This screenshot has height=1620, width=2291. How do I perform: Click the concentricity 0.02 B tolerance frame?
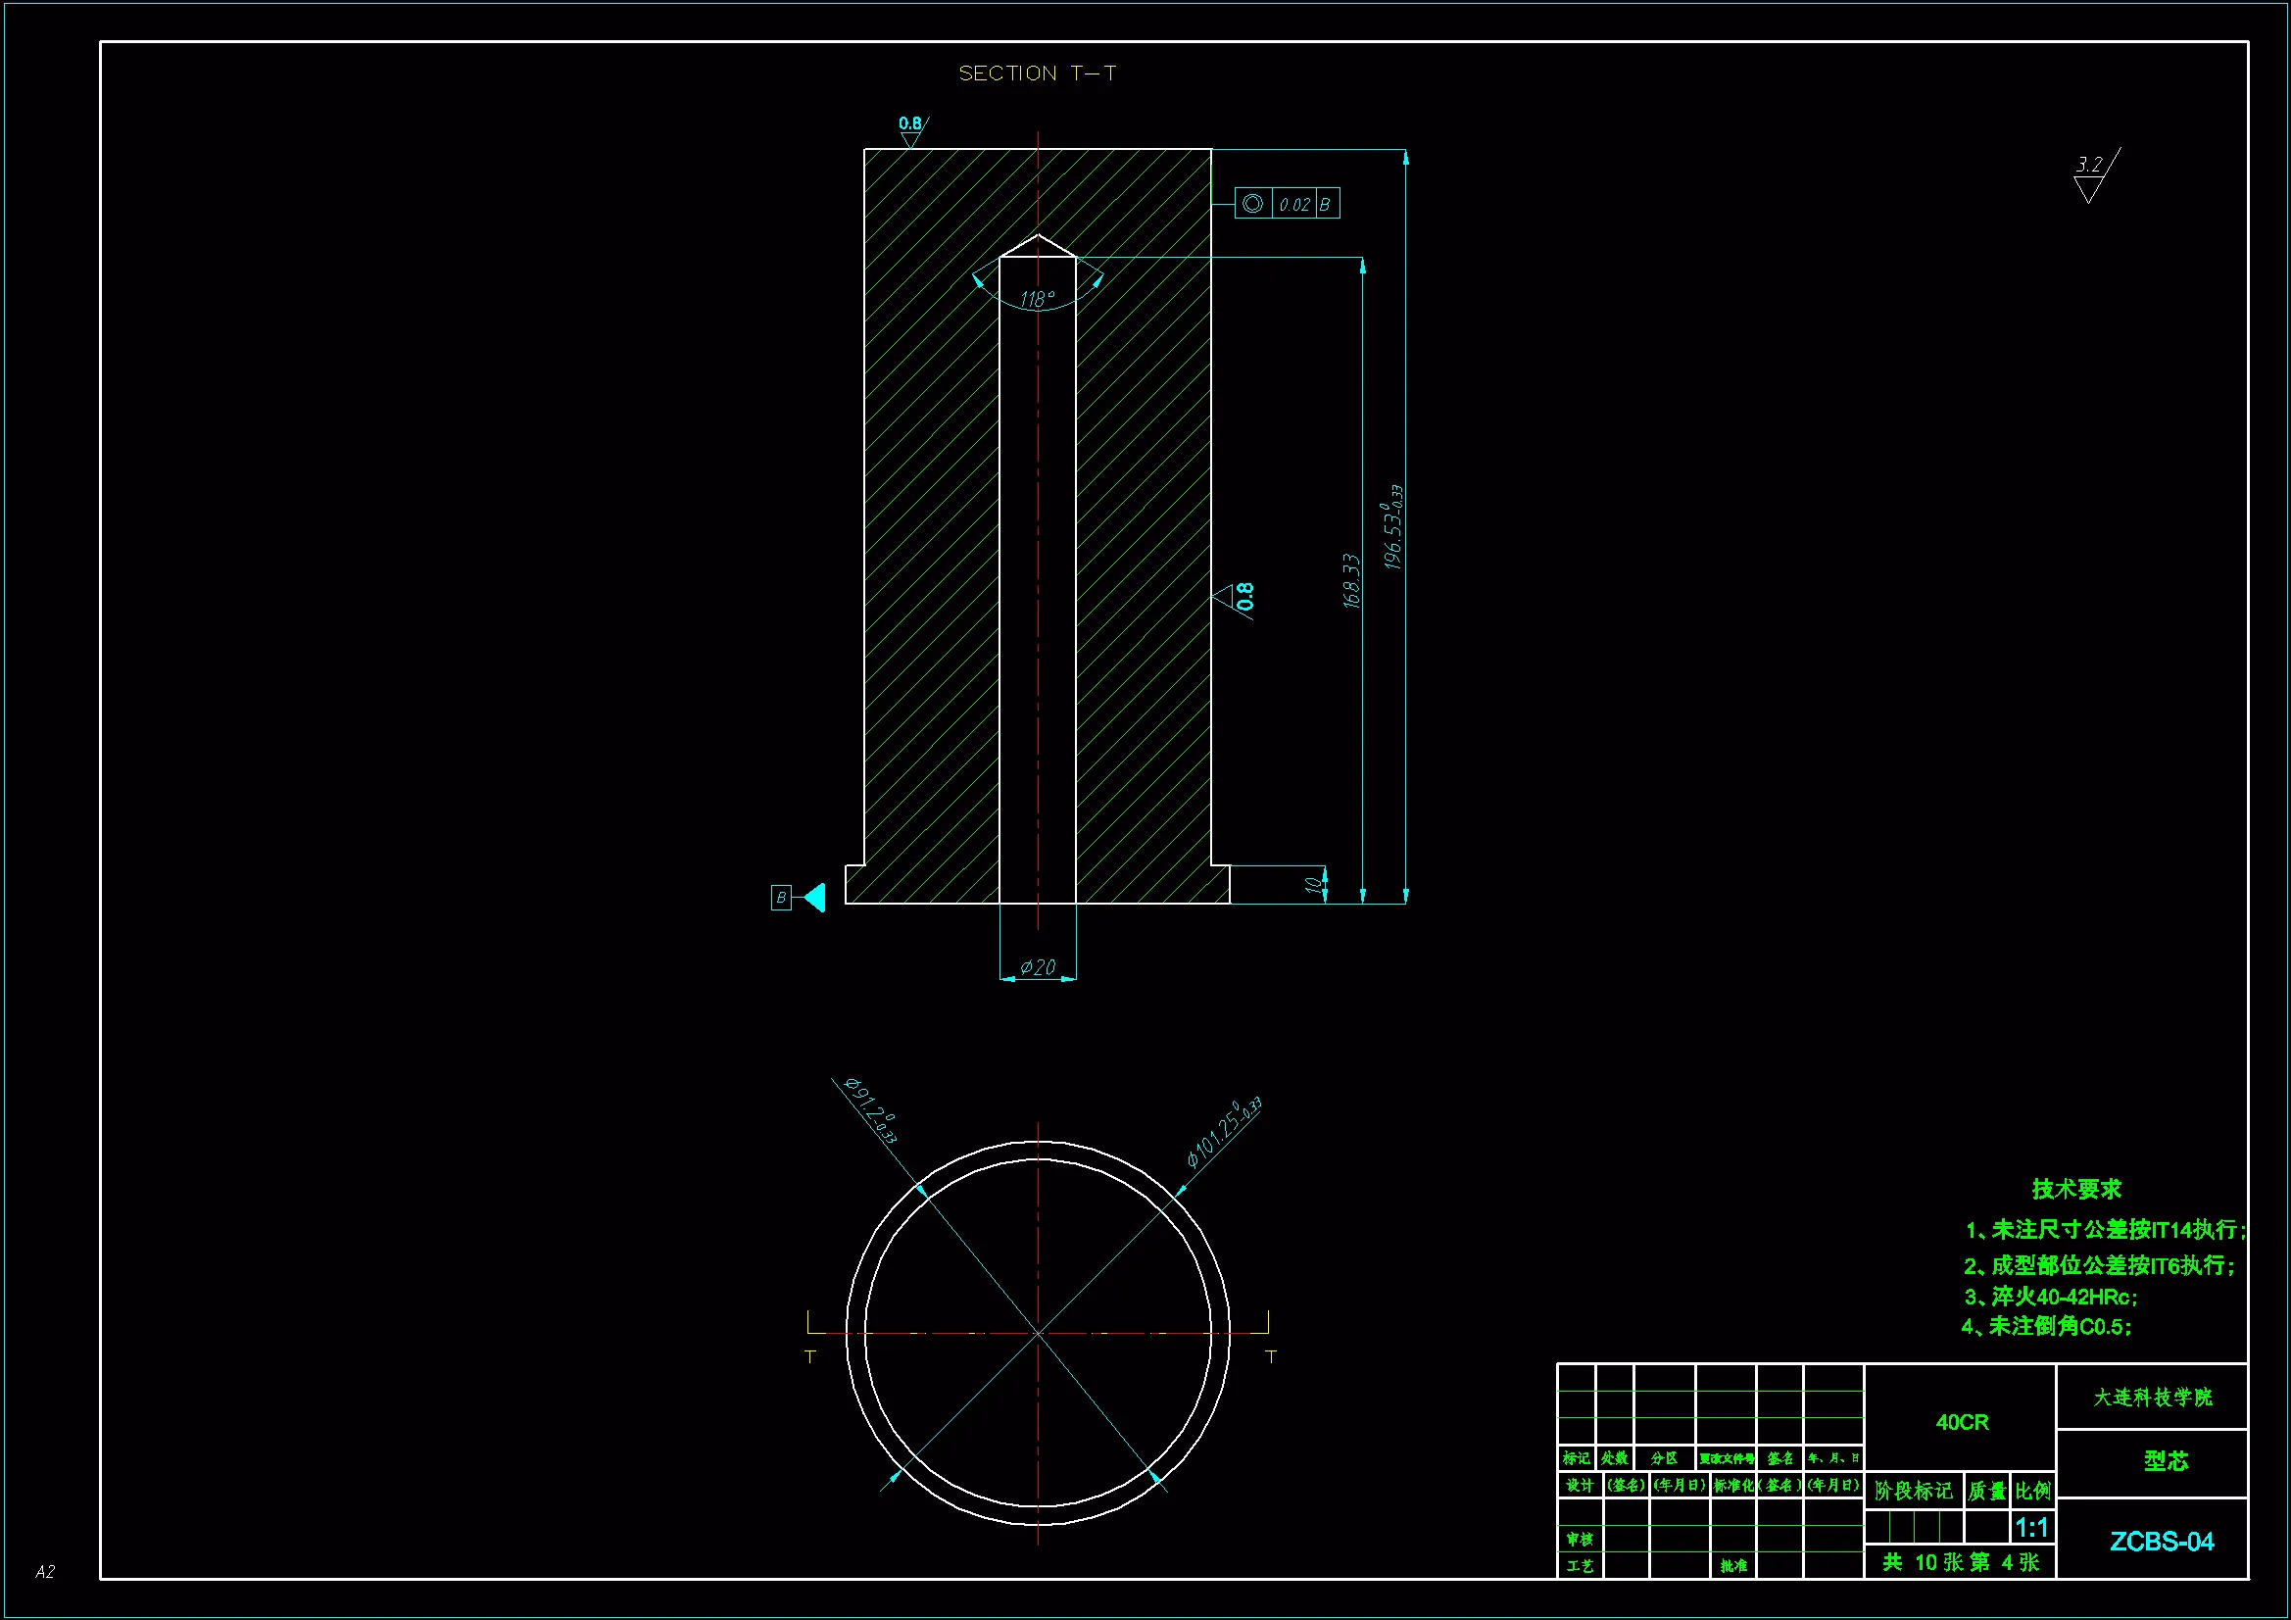[x=1287, y=204]
